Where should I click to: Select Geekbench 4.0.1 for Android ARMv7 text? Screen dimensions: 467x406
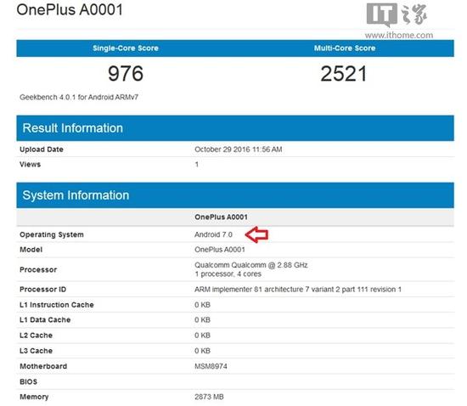pos(79,97)
